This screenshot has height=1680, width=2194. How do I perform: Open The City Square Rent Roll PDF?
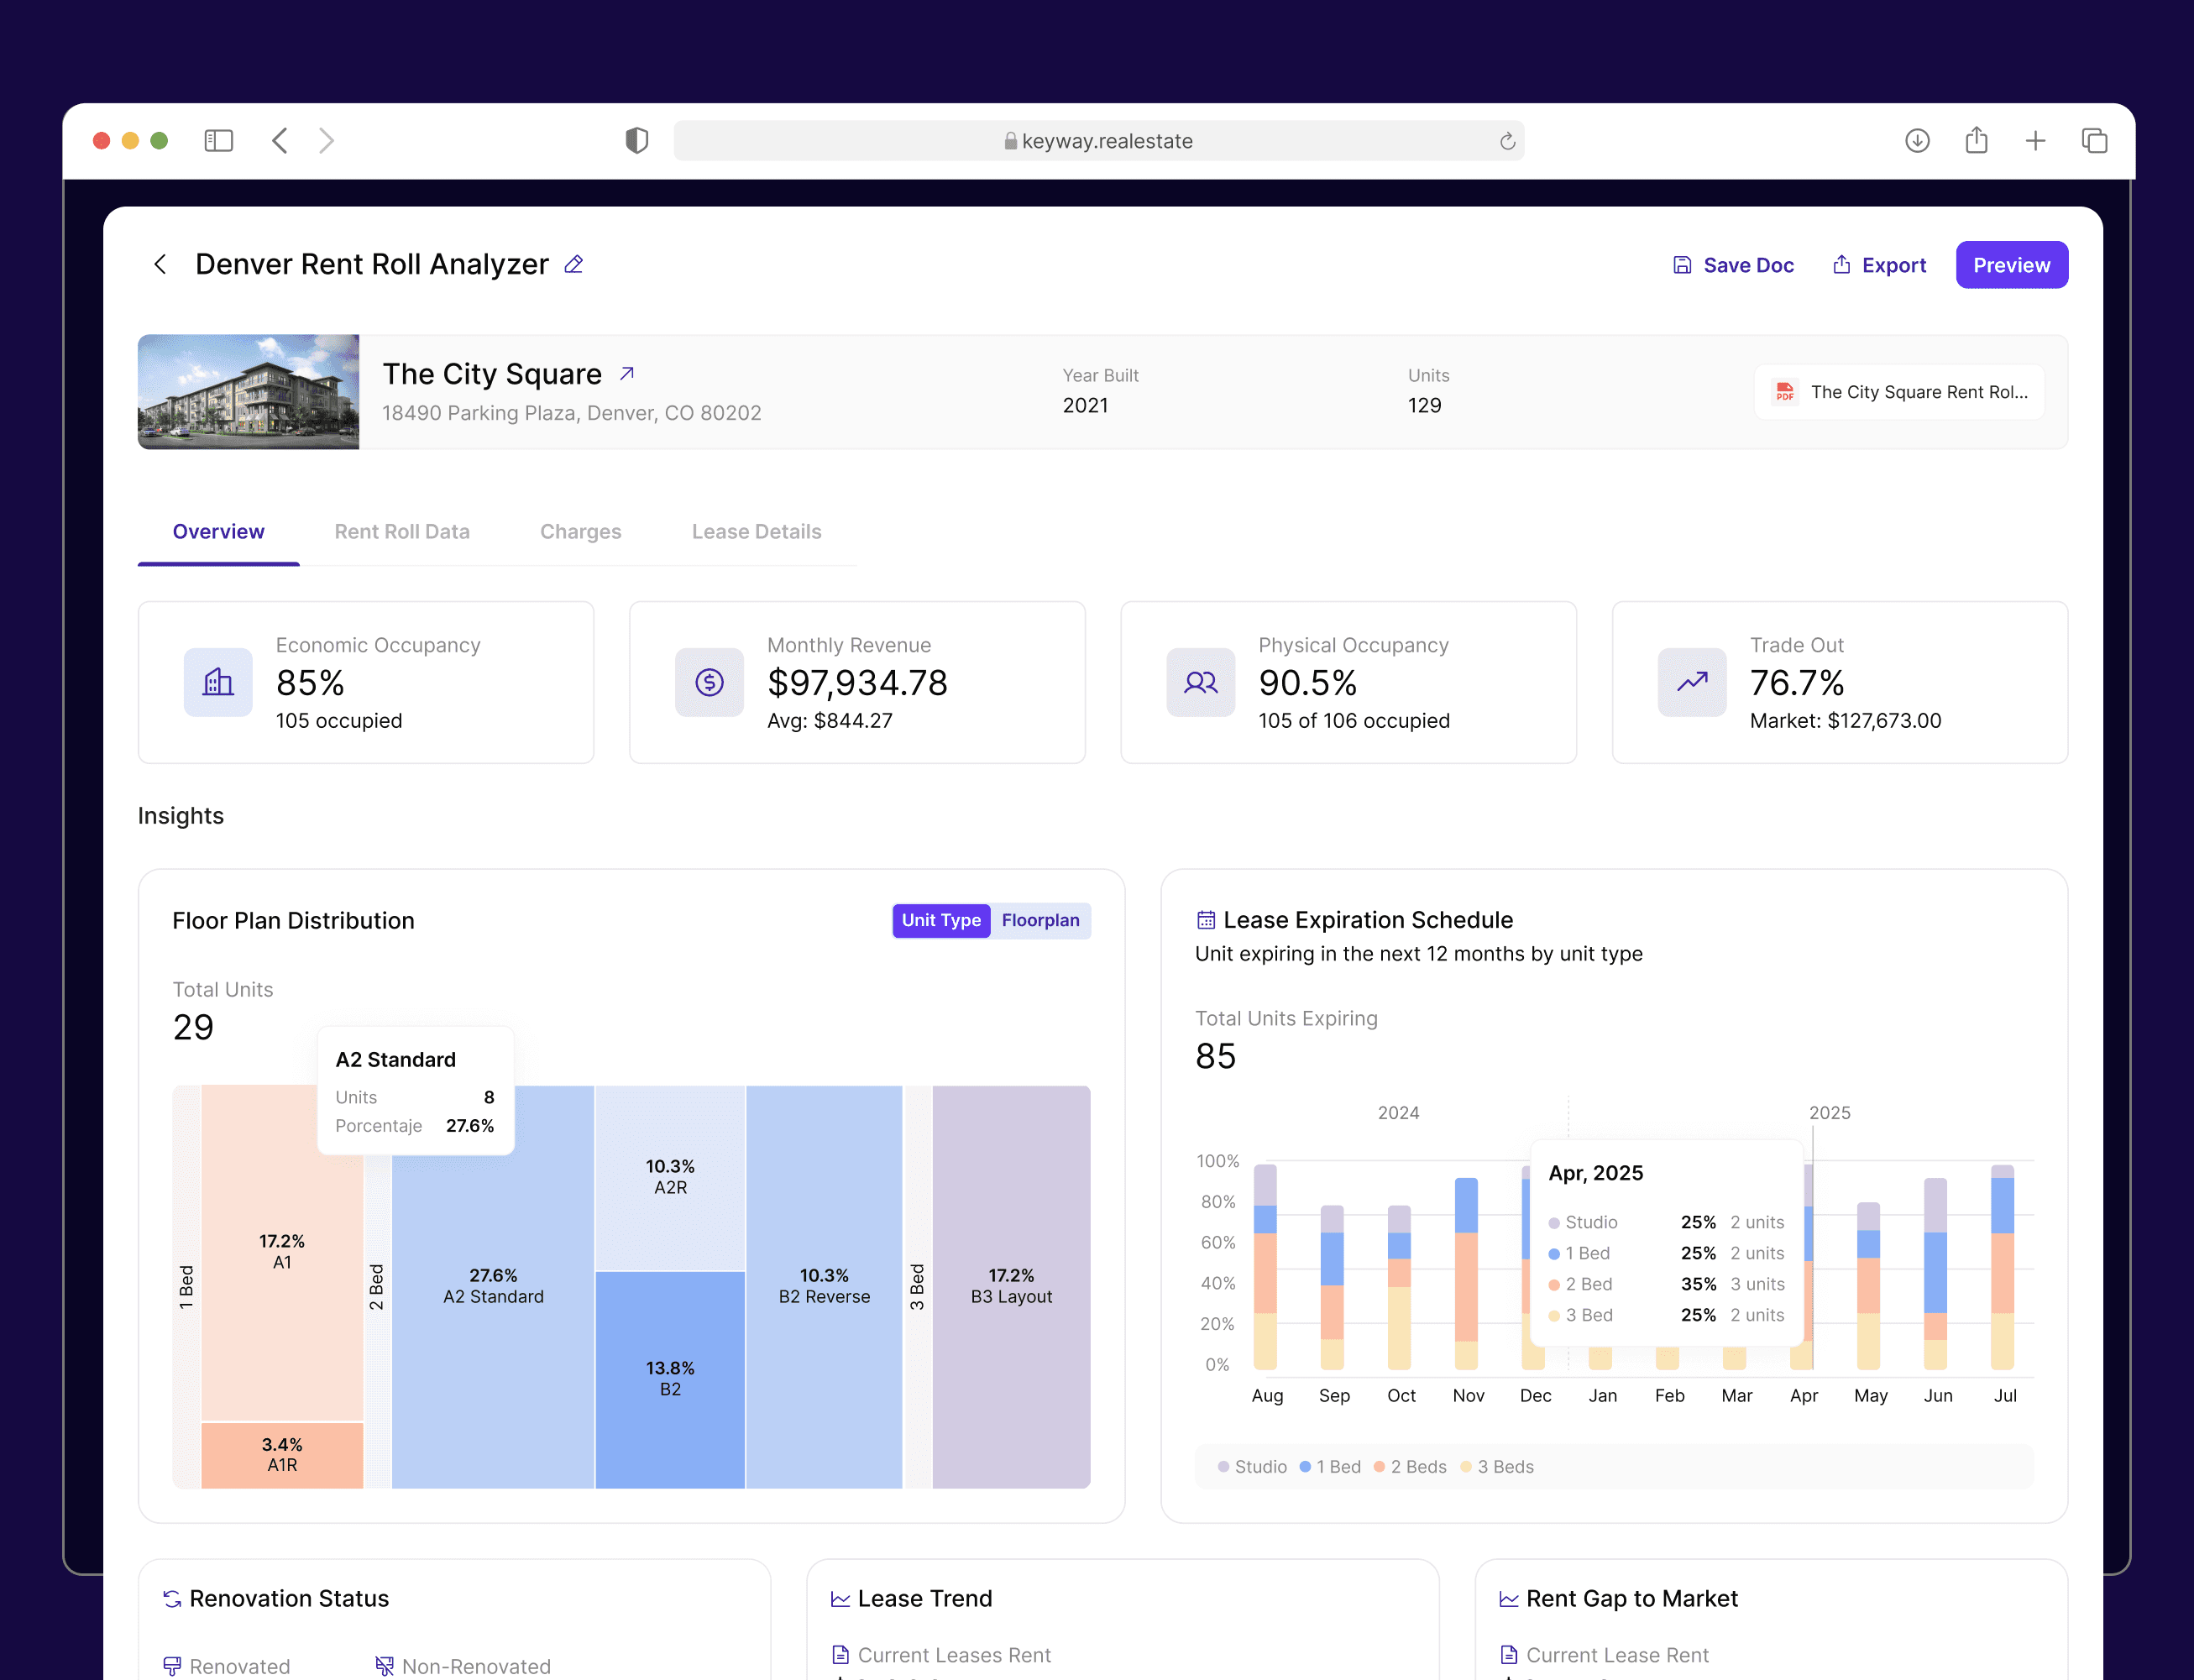[x=1899, y=392]
